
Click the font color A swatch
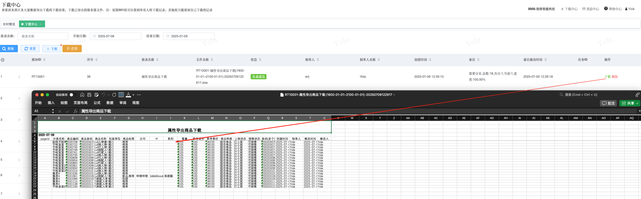[128, 95]
